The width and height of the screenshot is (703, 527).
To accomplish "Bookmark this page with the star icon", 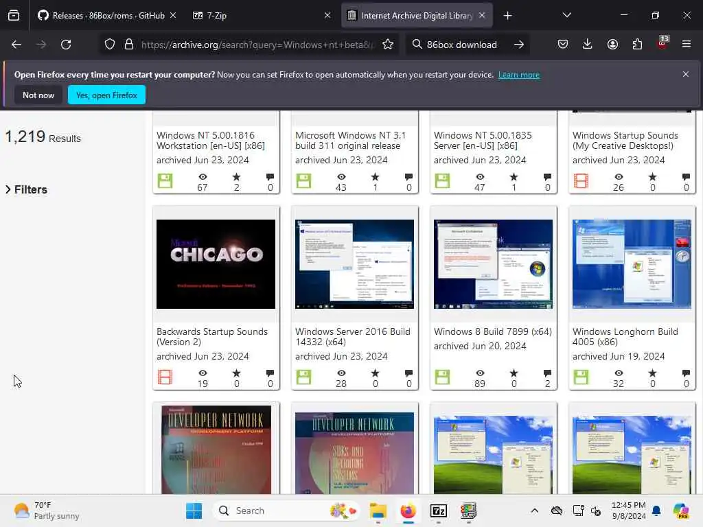I will pos(388,45).
